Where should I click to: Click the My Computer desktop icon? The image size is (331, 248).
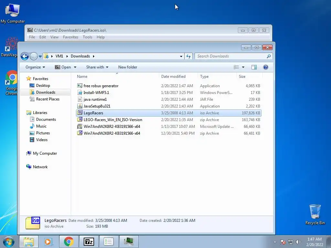tap(13, 13)
